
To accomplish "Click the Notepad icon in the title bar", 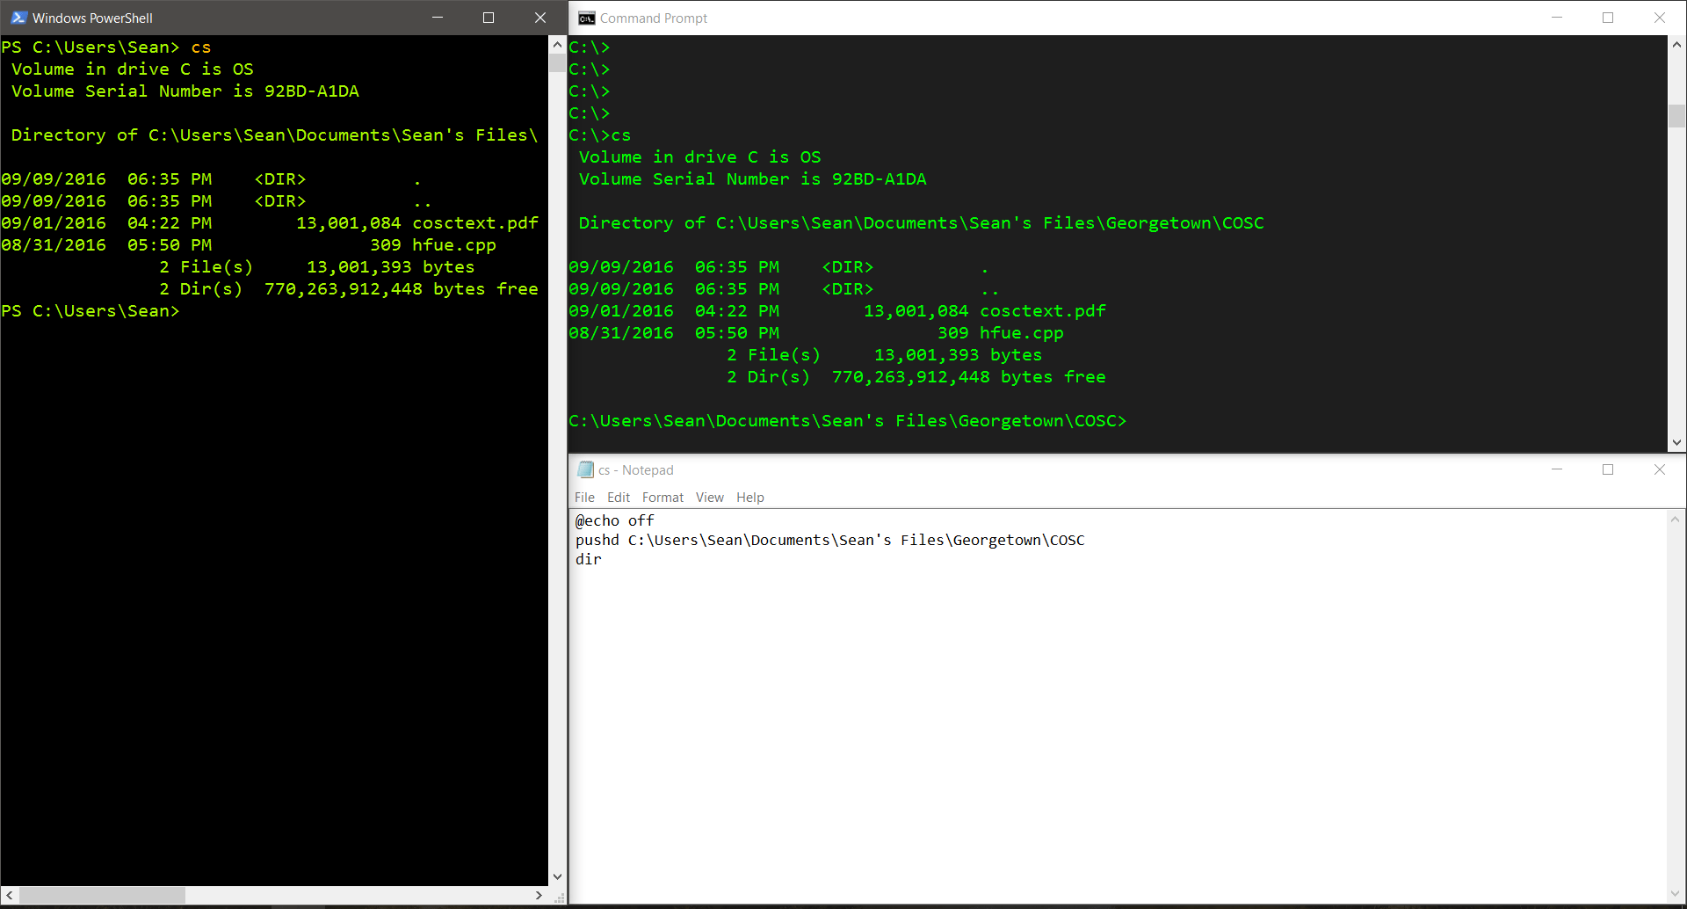I will pyautogui.click(x=587, y=469).
